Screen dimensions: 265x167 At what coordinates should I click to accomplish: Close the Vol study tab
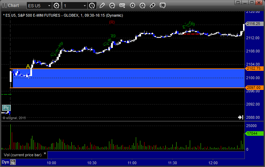[45, 153]
